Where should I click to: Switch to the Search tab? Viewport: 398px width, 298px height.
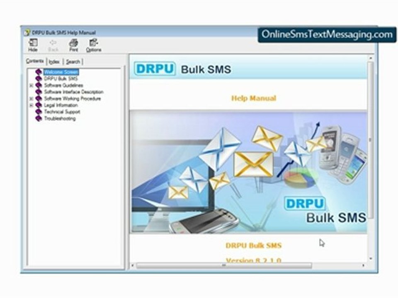pyautogui.click(x=73, y=62)
